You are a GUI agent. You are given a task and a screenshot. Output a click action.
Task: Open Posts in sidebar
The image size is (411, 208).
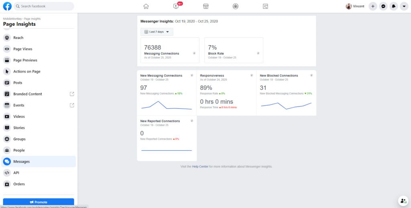pyautogui.click(x=39, y=83)
